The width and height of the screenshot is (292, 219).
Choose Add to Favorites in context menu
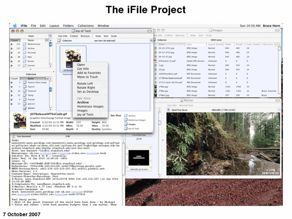click(90, 73)
